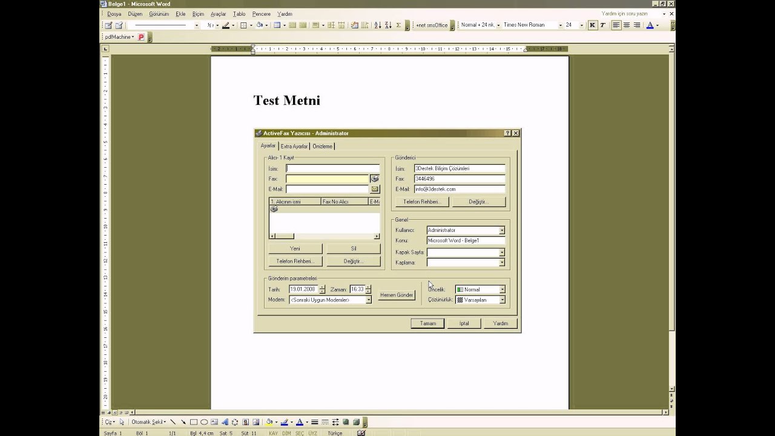Click the Sil button
This screenshot has width=775, height=436.
click(354, 248)
